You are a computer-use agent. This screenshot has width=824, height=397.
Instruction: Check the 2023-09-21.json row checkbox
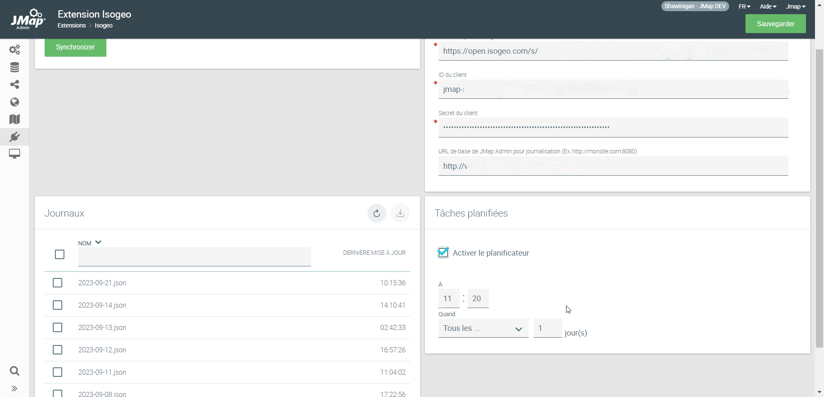(x=58, y=283)
